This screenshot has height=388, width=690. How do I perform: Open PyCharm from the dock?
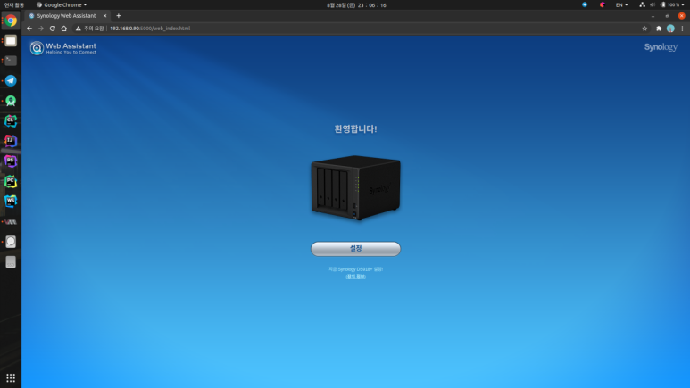11,181
